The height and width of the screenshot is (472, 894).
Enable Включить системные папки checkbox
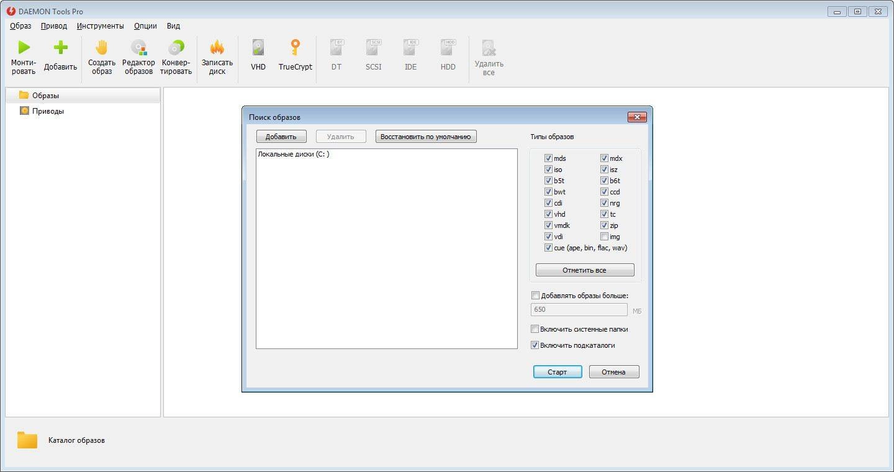point(535,329)
